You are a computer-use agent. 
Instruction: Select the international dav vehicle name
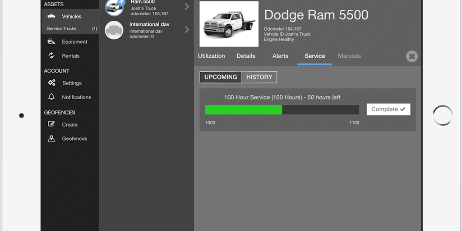149,24
